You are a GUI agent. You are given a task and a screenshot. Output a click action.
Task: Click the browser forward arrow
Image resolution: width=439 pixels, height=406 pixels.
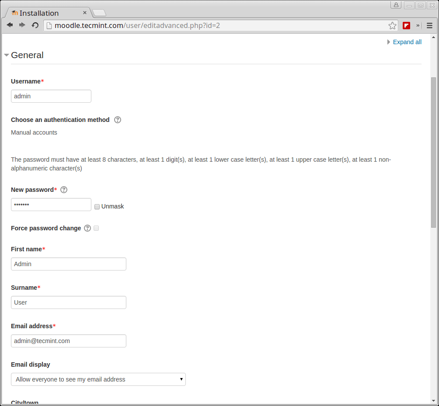point(22,25)
